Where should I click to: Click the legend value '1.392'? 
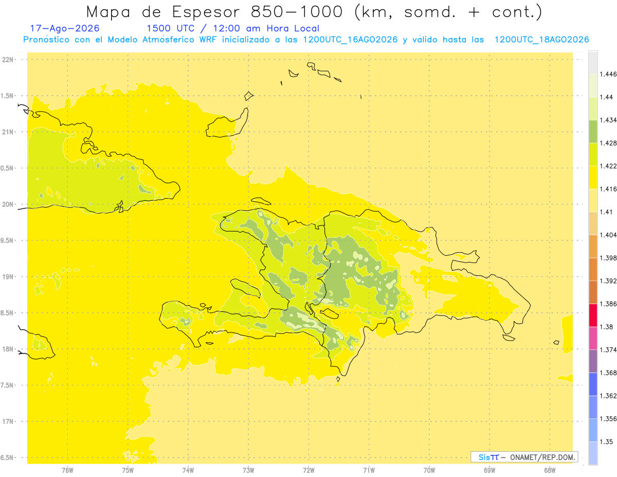pos(609,281)
